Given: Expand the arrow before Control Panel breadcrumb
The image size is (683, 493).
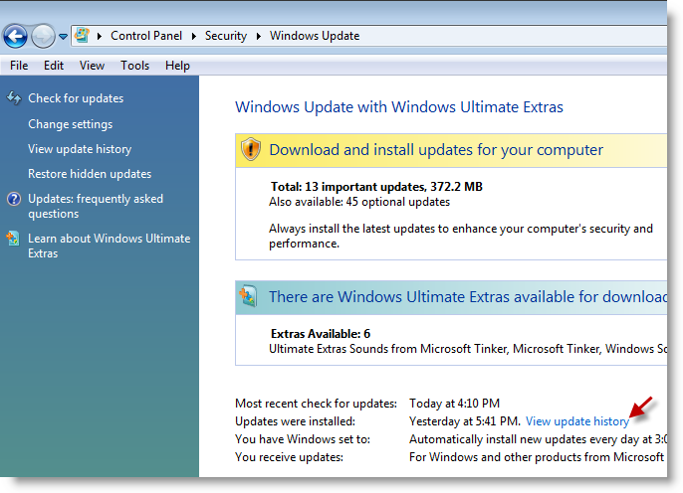Looking at the screenshot, I should click(x=100, y=36).
